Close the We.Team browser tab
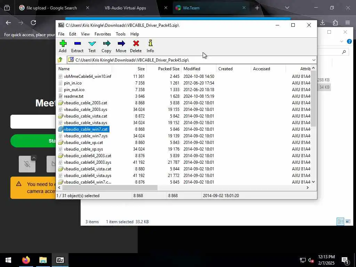The image size is (356, 267). point(244,8)
